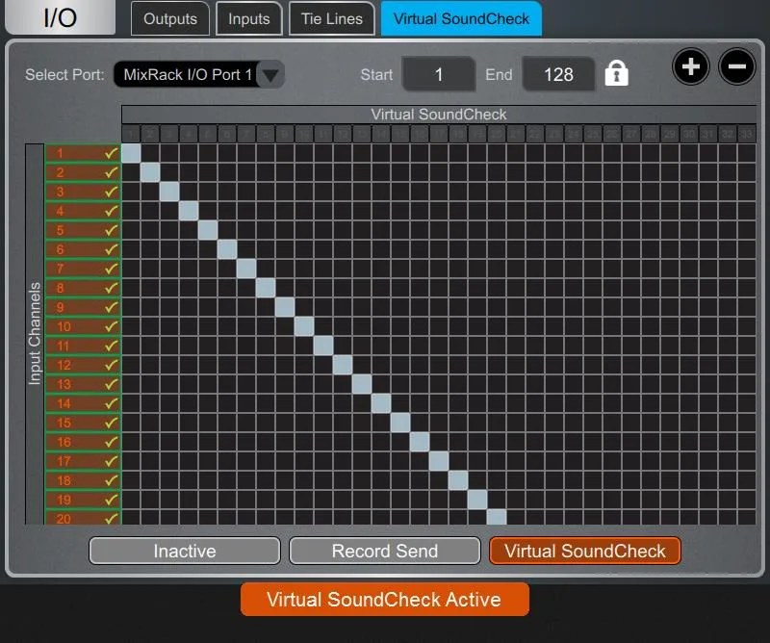Click the patch point for channel 1

(x=131, y=153)
